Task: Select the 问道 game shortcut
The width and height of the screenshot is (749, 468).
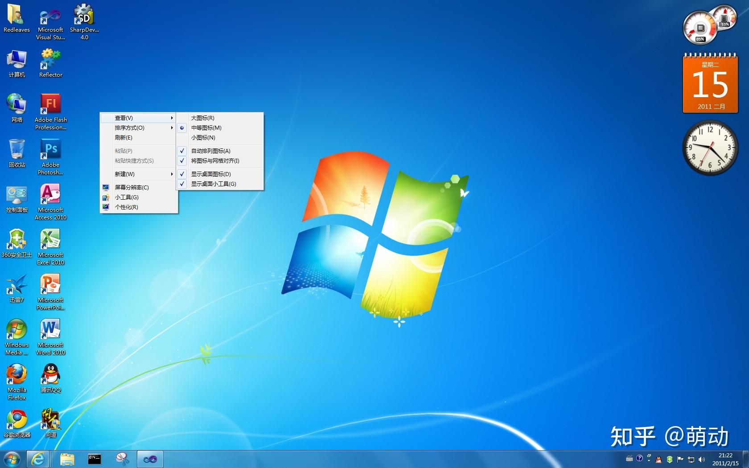Action: [50, 423]
